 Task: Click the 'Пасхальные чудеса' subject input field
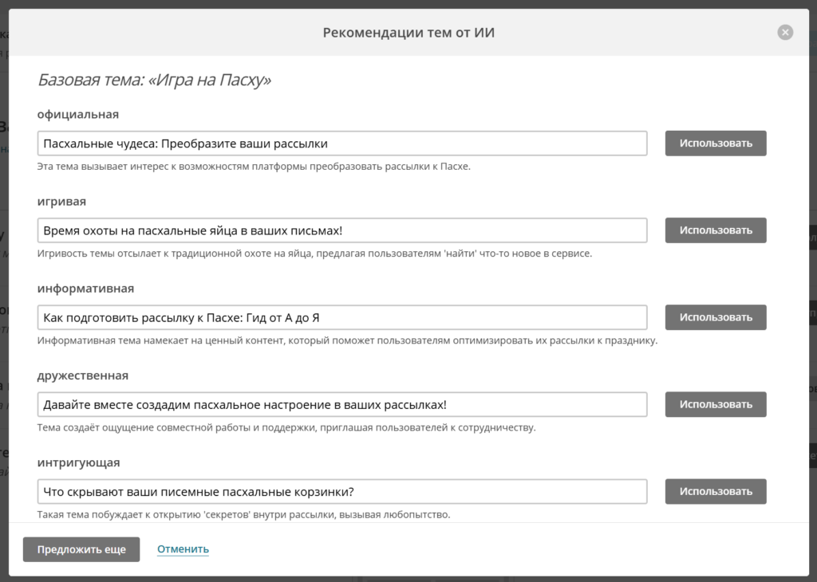tap(341, 144)
